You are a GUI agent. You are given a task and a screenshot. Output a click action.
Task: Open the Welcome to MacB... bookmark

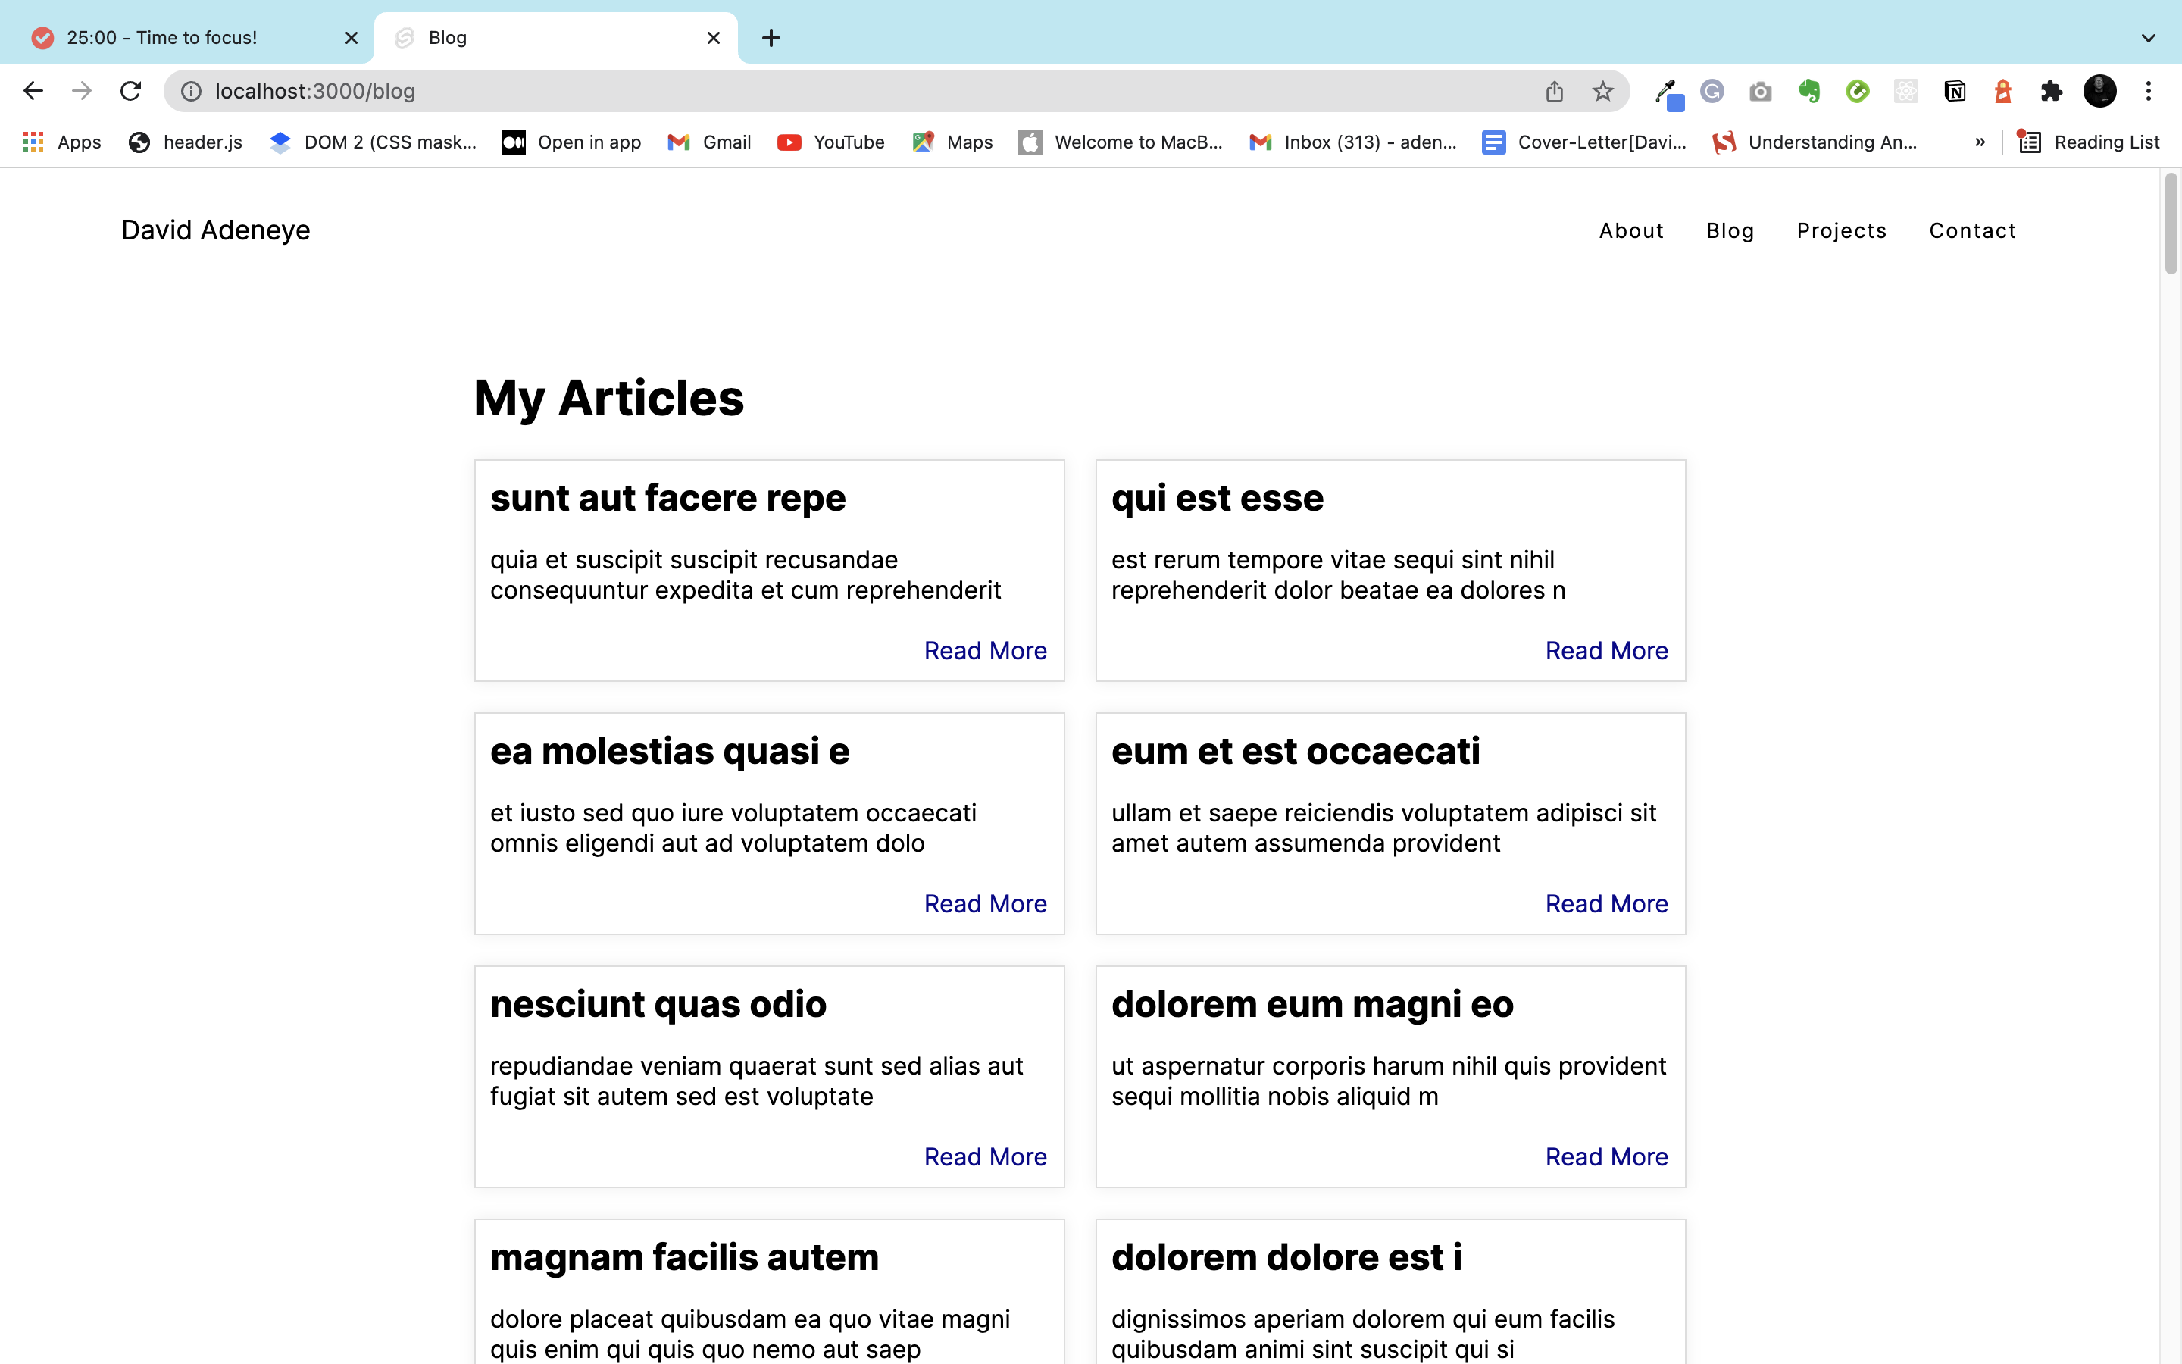pyautogui.click(x=1121, y=142)
